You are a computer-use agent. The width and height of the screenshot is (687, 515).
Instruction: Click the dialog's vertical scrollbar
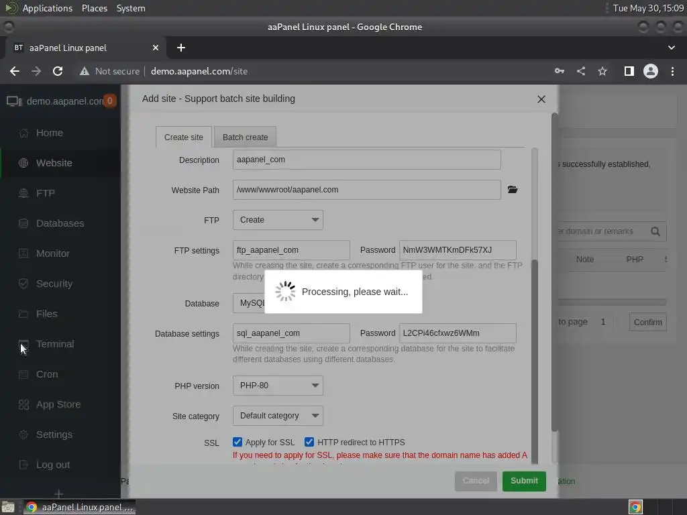point(554,272)
